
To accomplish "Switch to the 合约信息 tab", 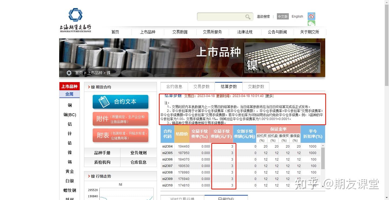I will (174, 86).
